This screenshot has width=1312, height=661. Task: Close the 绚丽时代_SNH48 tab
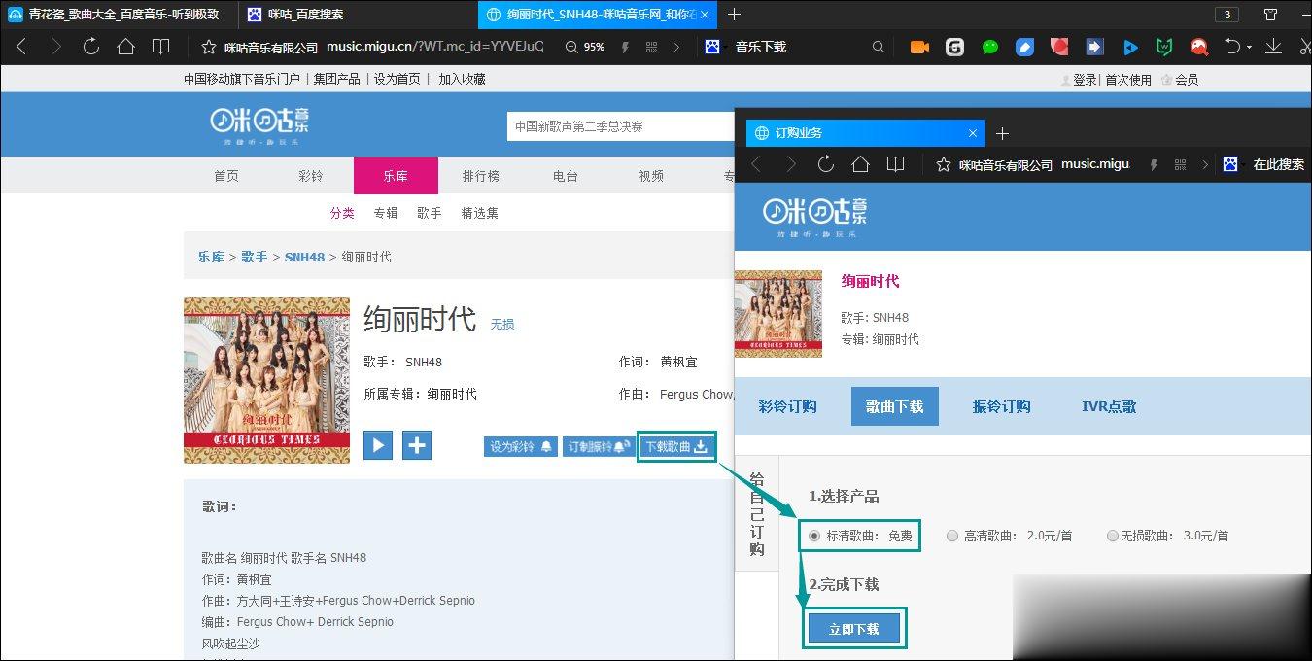705,15
